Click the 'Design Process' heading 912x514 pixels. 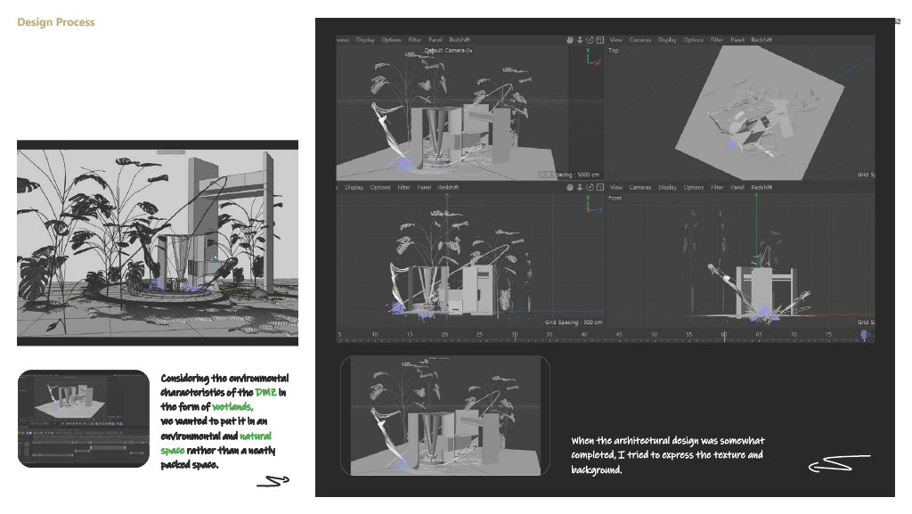click(x=56, y=22)
